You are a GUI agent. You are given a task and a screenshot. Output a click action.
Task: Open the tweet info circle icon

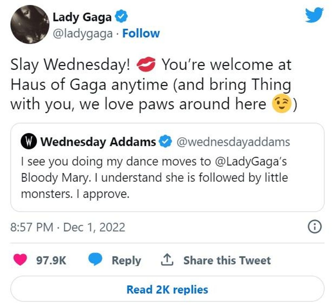click(x=314, y=227)
